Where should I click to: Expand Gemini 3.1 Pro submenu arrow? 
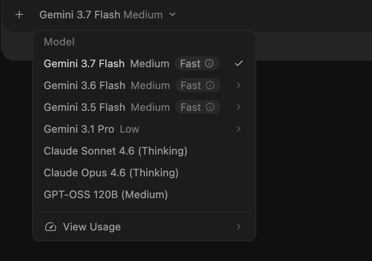tap(239, 129)
